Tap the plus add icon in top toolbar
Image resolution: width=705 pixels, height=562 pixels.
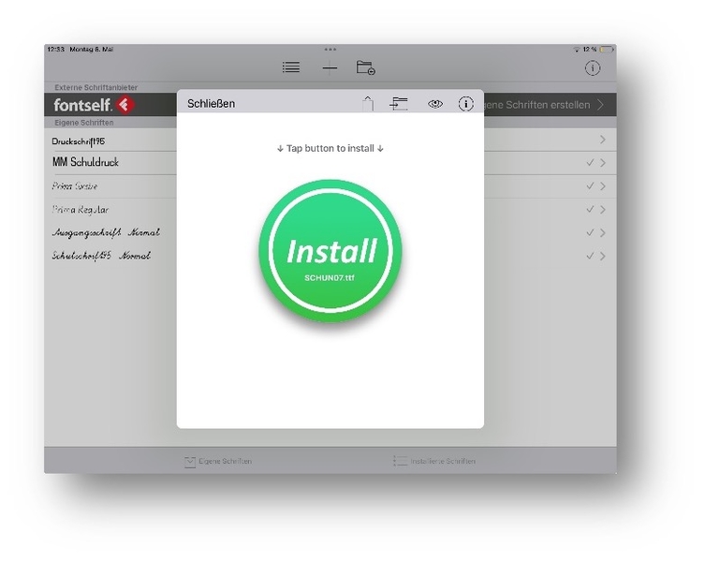pyautogui.click(x=329, y=67)
